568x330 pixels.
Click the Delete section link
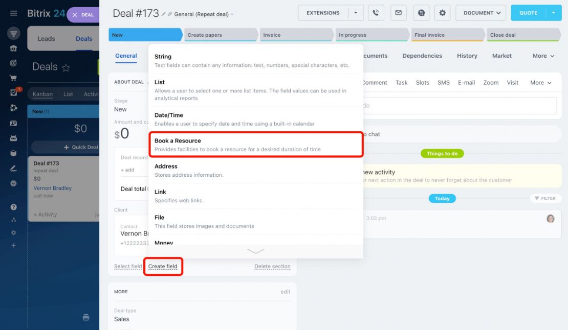[272, 266]
